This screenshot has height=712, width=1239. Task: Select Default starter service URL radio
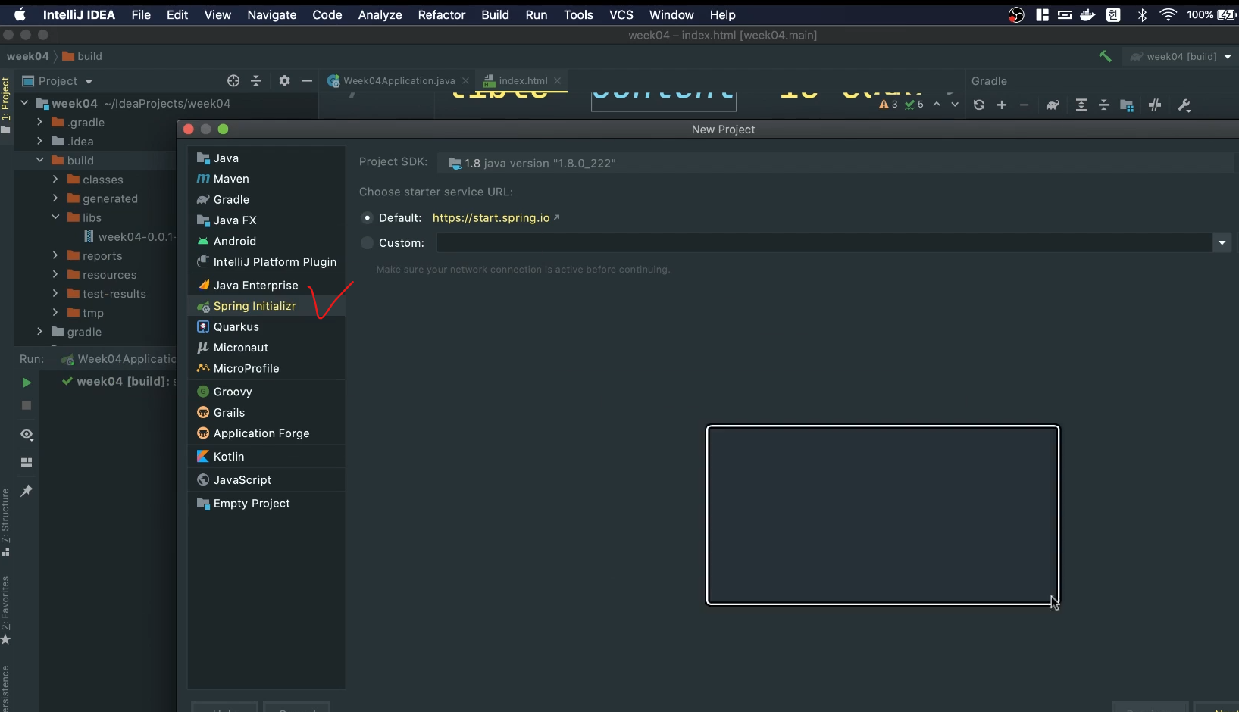(x=368, y=218)
